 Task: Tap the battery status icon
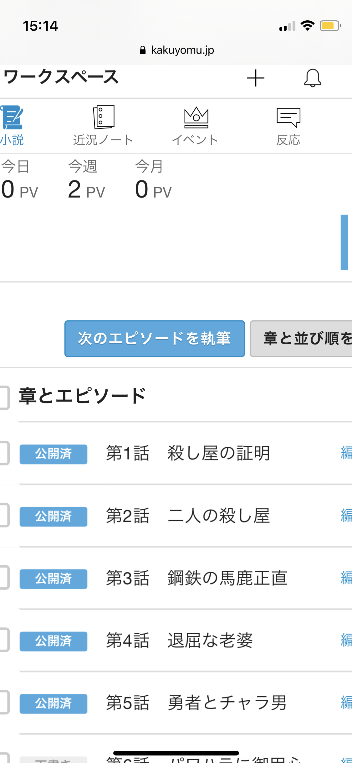coord(330,26)
